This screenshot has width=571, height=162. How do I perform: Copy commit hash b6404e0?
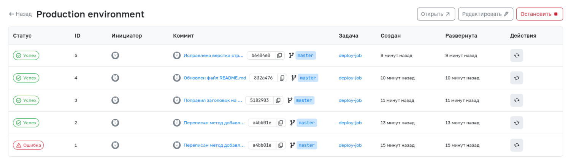click(280, 56)
